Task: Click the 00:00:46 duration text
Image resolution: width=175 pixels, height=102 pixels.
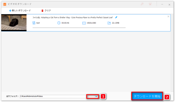Action: (65, 23)
